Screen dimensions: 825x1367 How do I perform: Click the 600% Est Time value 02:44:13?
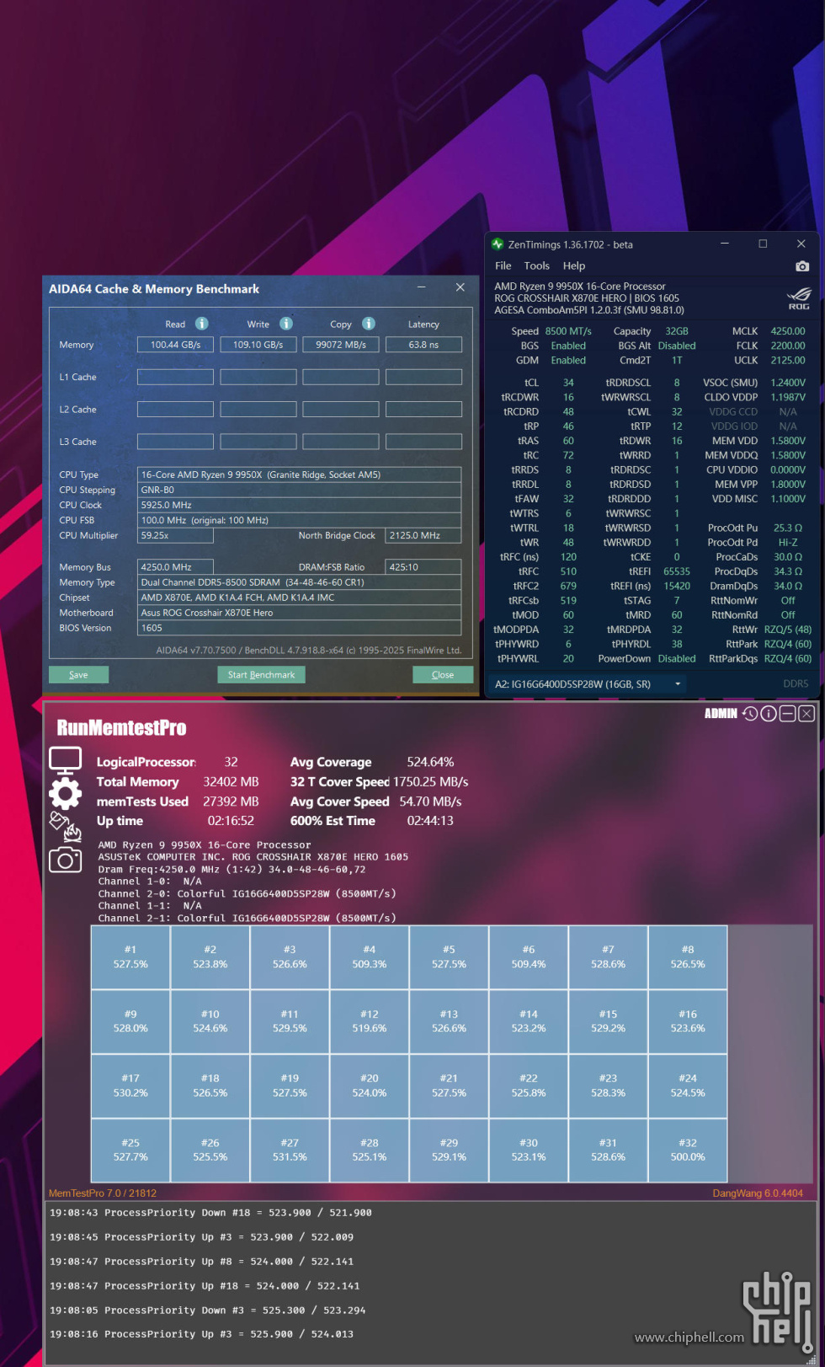click(x=430, y=821)
